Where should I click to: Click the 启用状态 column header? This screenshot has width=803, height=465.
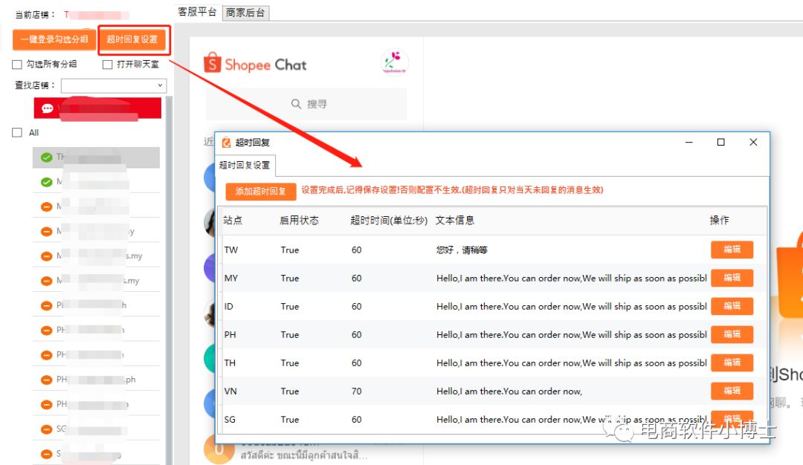click(x=299, y=221)
